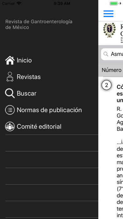Tap the Buscar magnifying glass icon

click(10, 93)
